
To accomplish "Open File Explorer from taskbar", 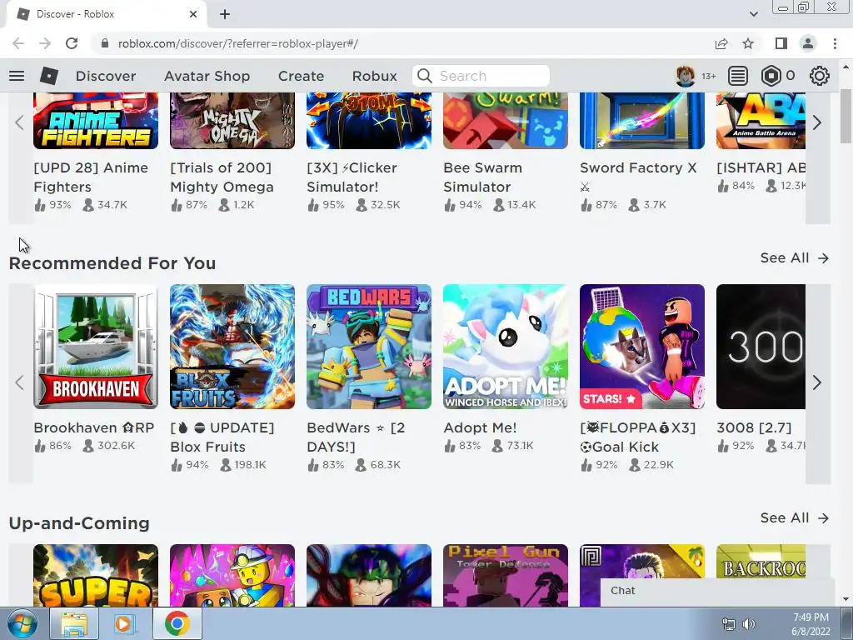I will pyautogui.click(x=74, y=623).
